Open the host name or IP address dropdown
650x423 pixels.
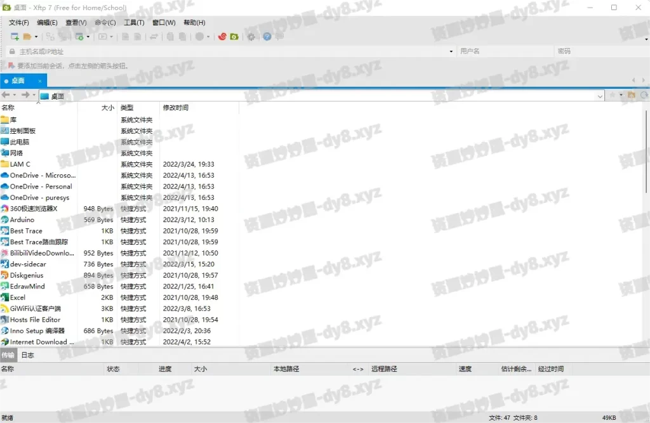(451, 51)
